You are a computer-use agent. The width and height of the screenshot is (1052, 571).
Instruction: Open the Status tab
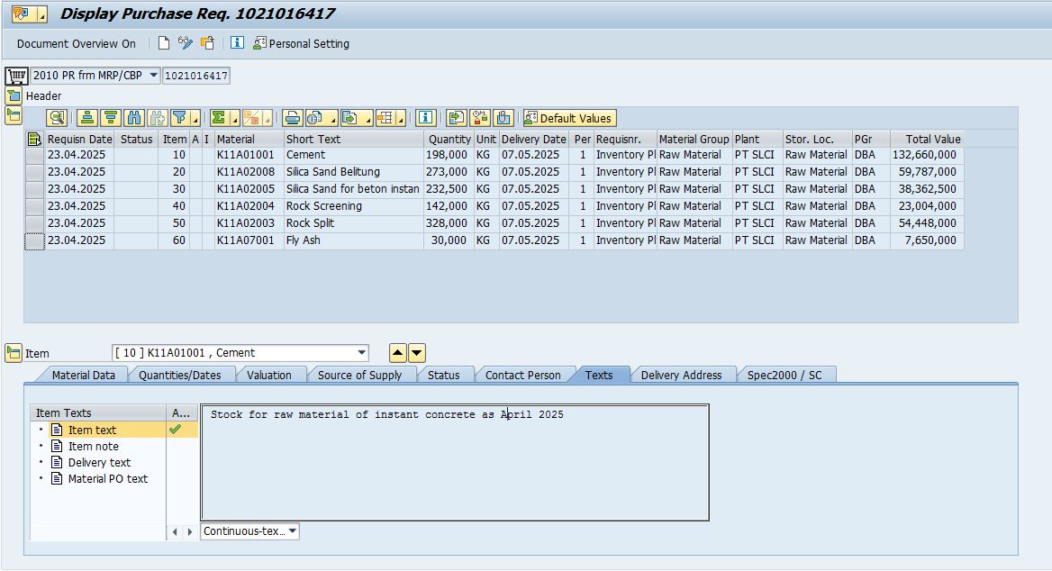click(443, 375)
